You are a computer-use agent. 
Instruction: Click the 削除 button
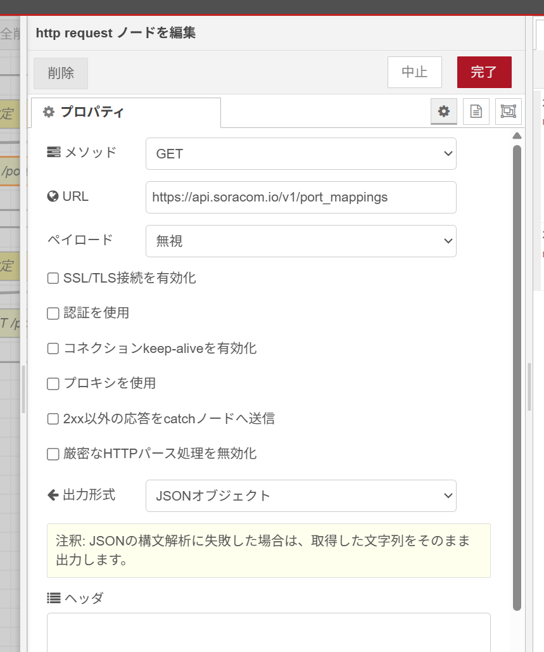[x=61, y=73]
